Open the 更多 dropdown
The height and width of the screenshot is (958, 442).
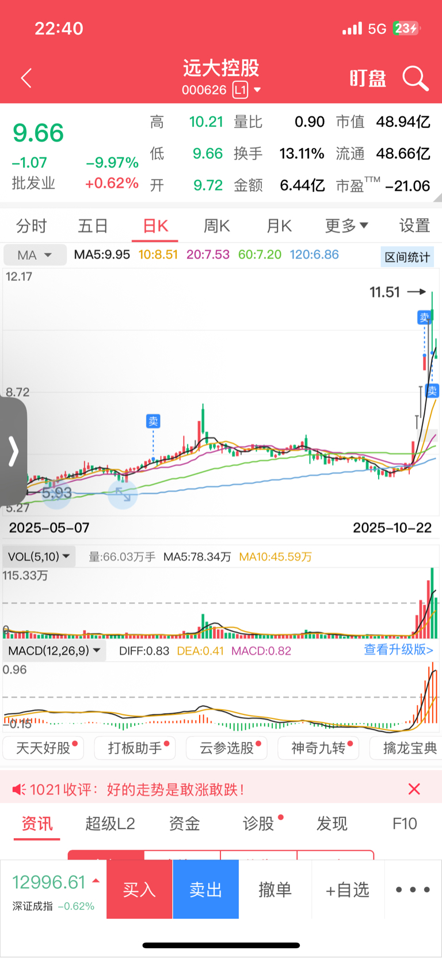(346, 226)
